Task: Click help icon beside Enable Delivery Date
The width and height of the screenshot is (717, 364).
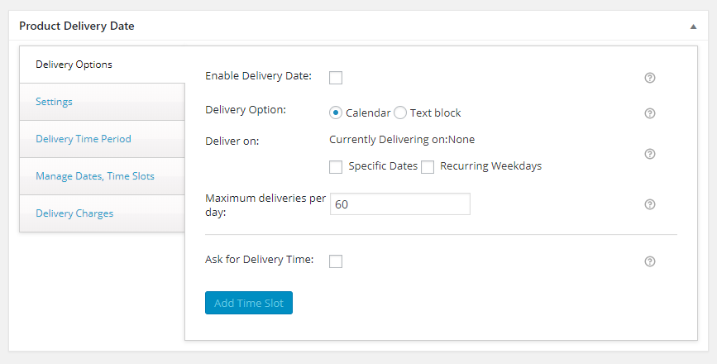Action: 650,78
